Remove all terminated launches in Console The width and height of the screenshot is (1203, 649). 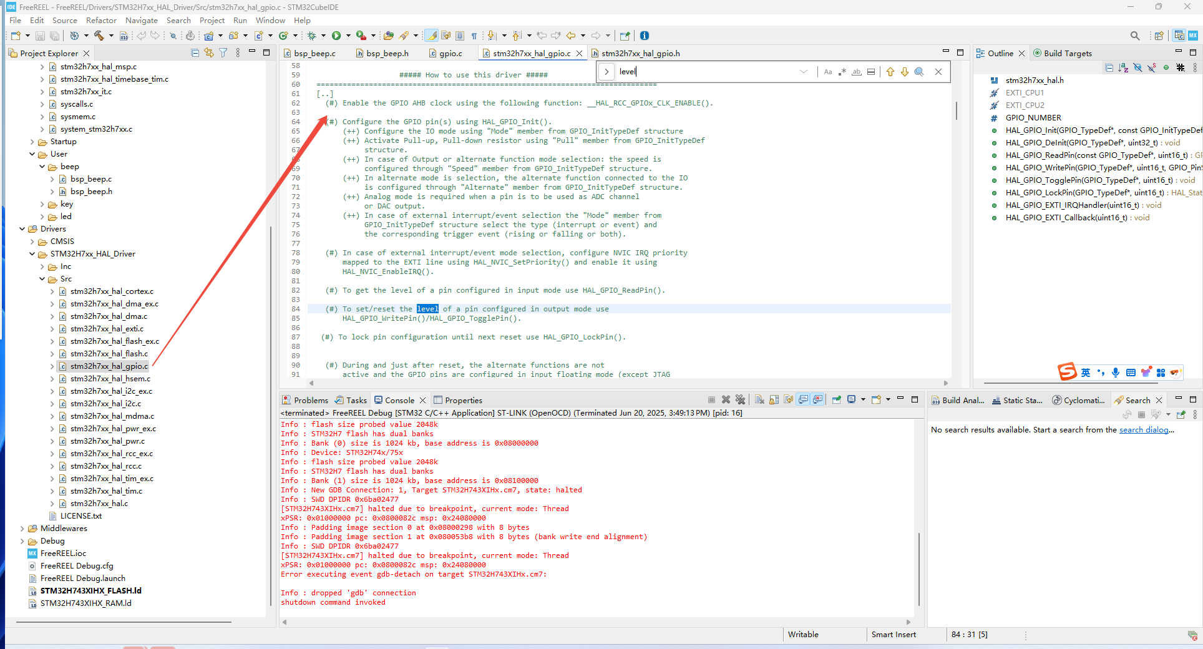point(740,400)
